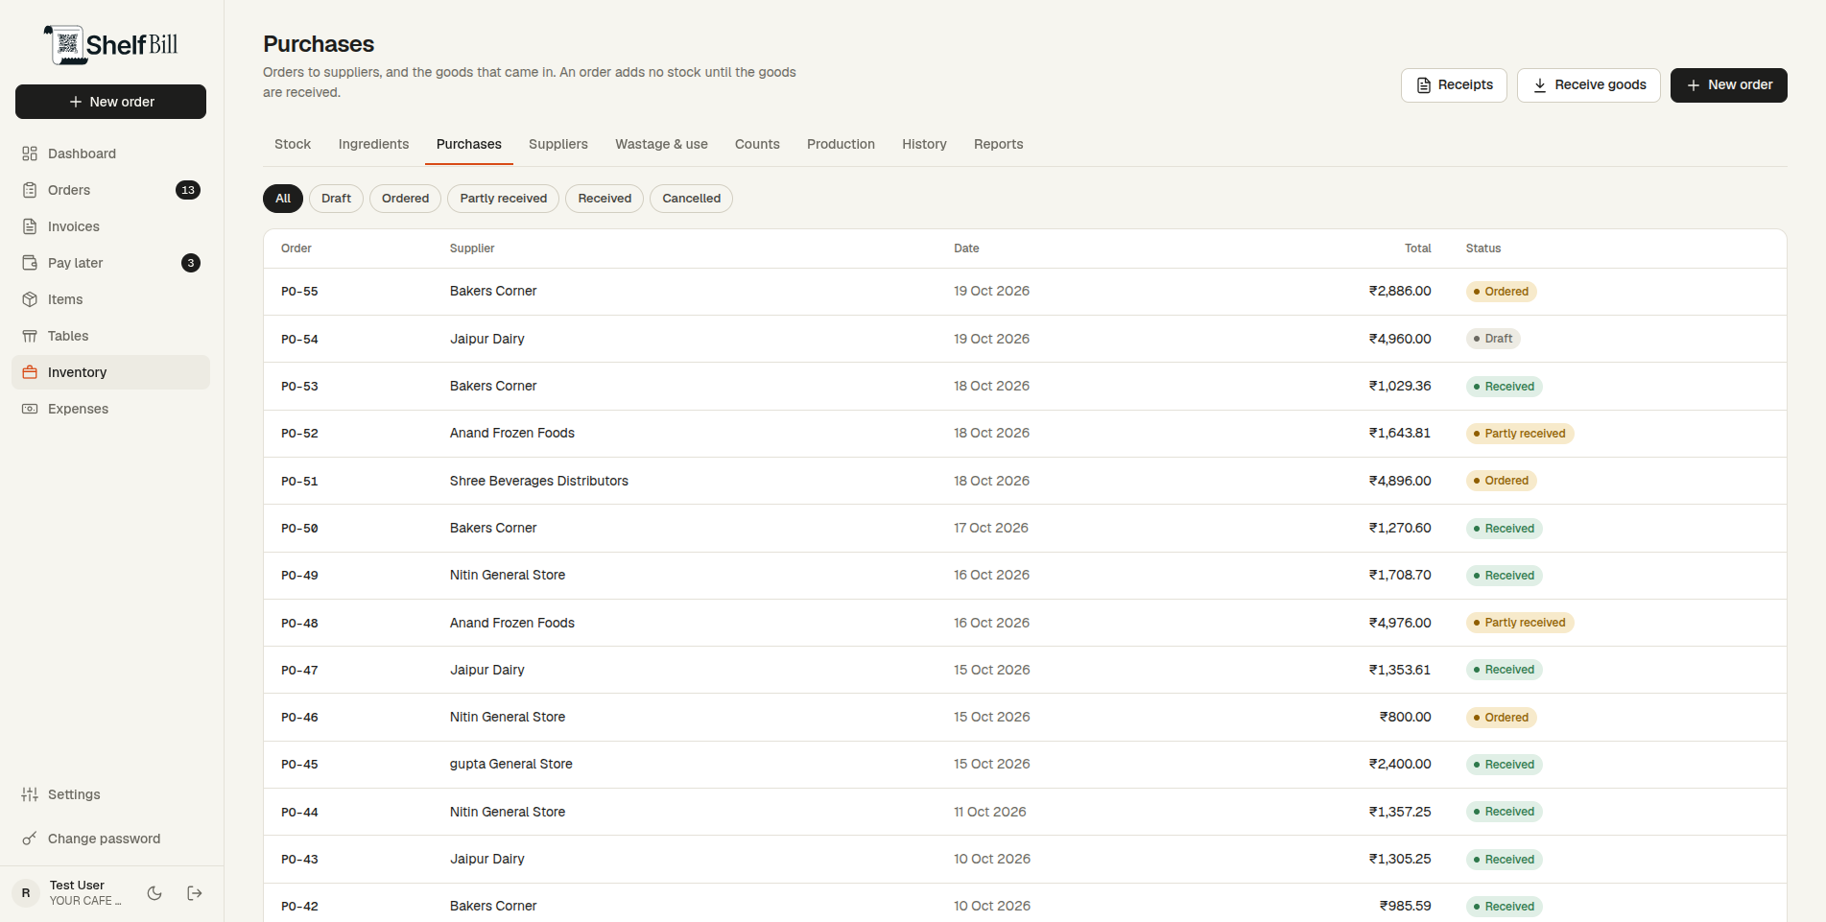Filter purchases by Partly received
1826x922 pixels.
tap(503, 199)
